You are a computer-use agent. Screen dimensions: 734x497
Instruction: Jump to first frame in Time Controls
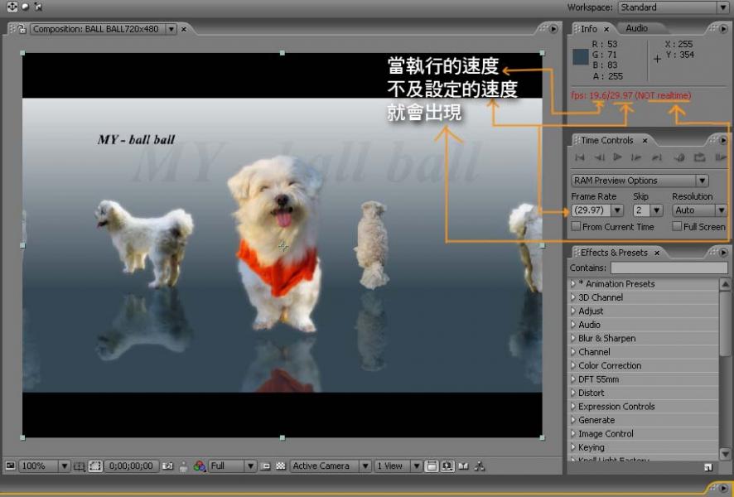click(580, 157)
